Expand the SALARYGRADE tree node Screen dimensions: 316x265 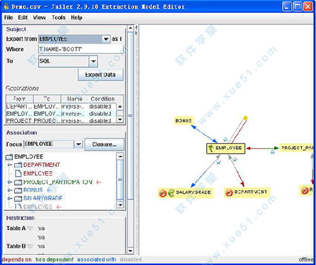(x=9, y=198)
